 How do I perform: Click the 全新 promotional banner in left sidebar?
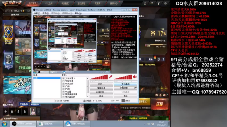[17, 85]
